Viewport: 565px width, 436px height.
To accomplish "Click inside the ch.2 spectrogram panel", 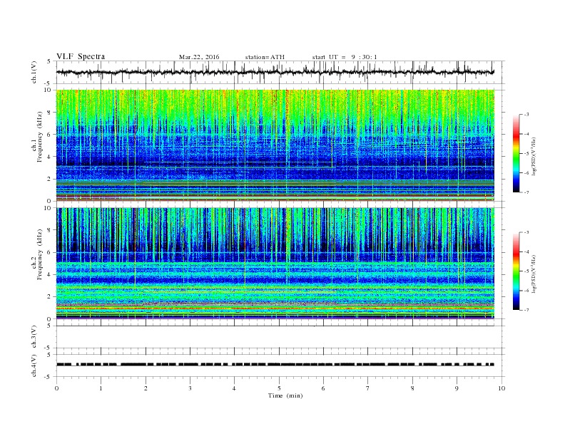I will (275, 264).
